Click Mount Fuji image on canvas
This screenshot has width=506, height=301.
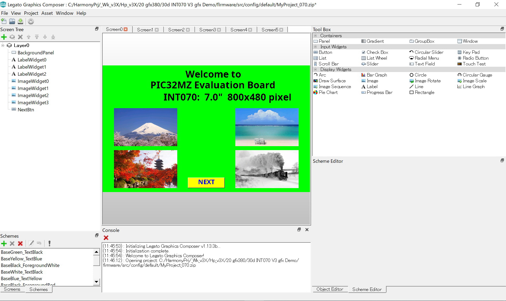[x=146, y=127]
